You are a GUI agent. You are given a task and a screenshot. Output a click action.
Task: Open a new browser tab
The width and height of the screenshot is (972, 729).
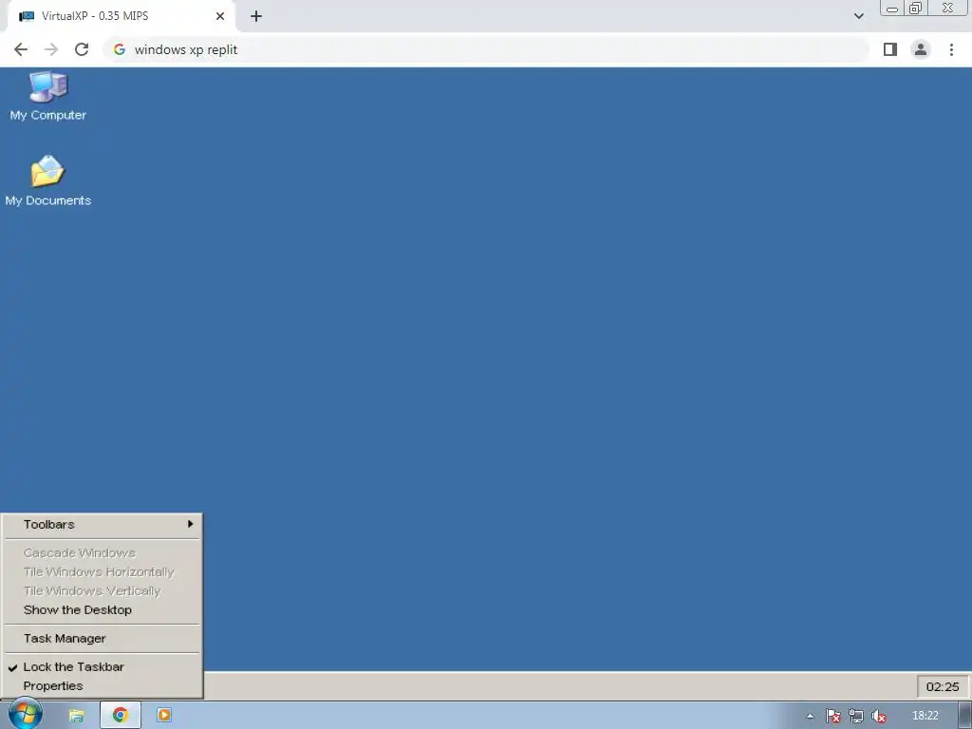[256, 16]
